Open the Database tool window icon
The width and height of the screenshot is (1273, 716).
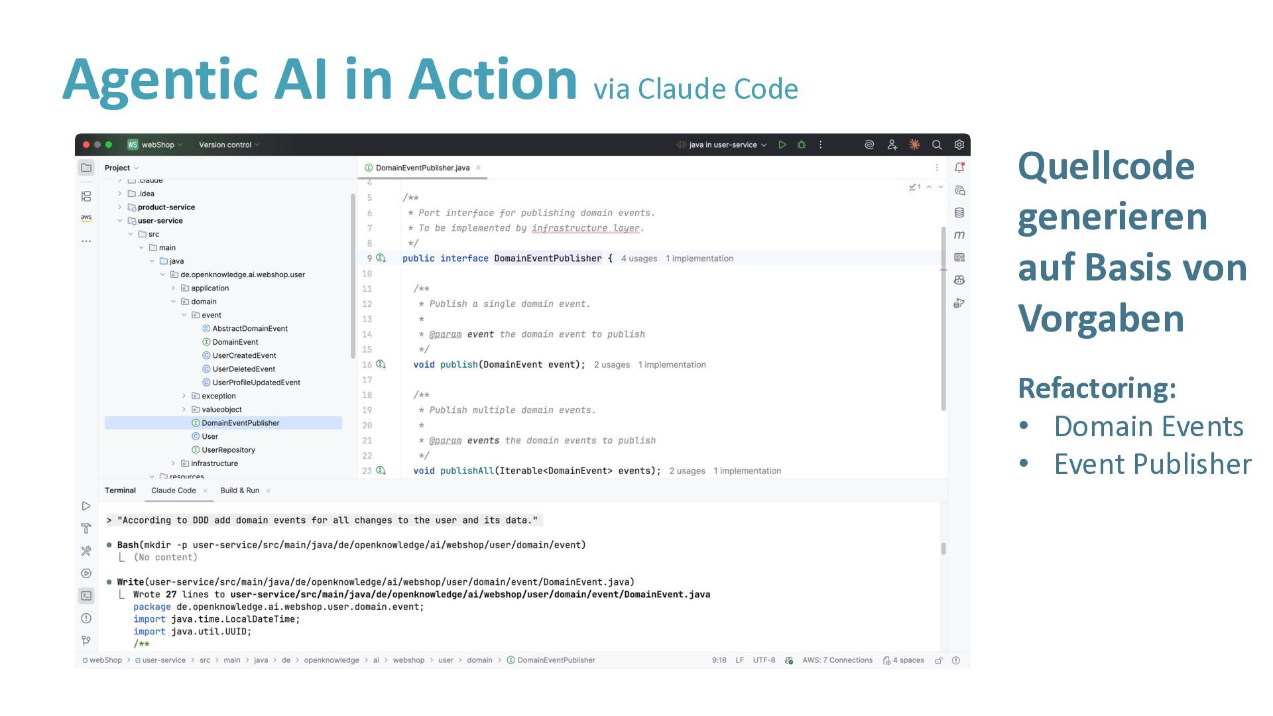point(959,213)
